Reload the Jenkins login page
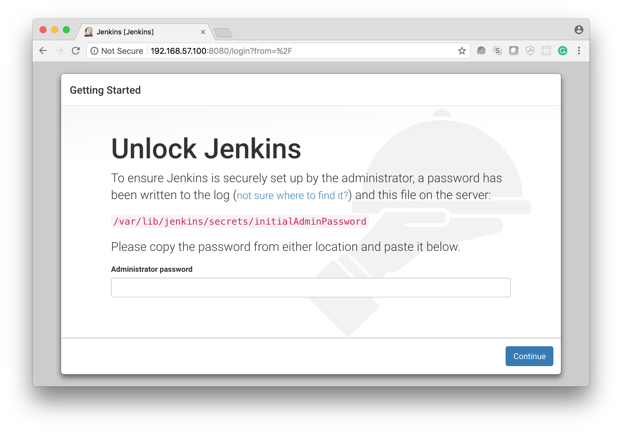The image size is (622, 433). [76, 51]
